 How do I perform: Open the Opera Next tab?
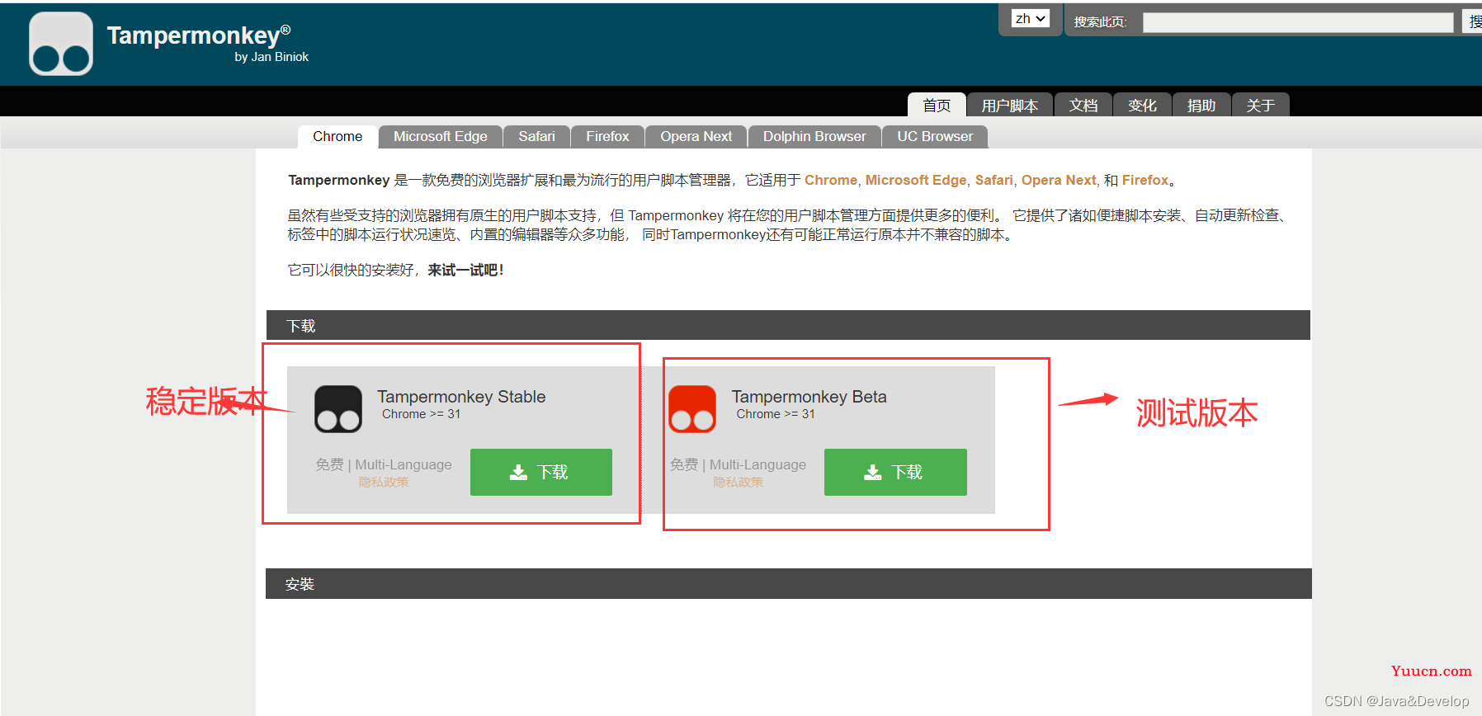(x=696, y=137)
